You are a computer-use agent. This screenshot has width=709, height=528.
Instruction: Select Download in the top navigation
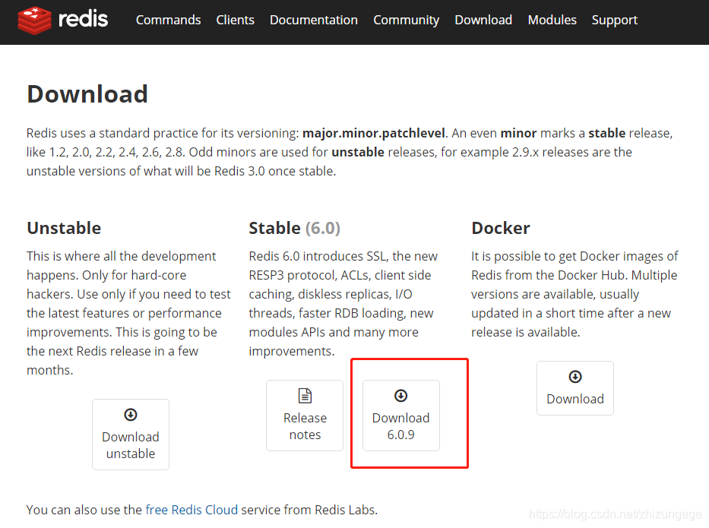click(x=483, y=20)
